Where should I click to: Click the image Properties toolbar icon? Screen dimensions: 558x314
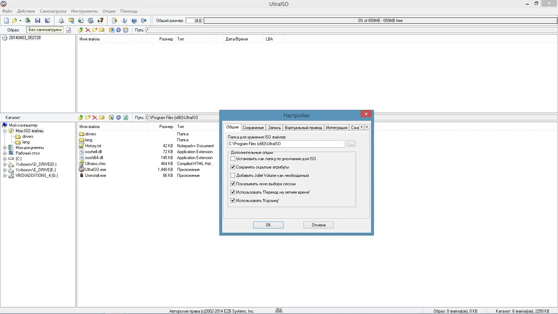click(x=114, y=21)
